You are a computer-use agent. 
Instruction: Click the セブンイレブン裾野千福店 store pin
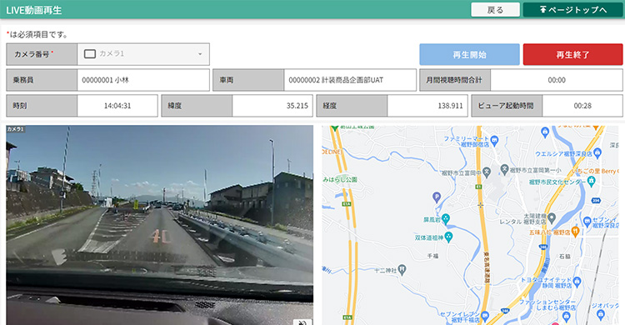(x=485, y=316)
